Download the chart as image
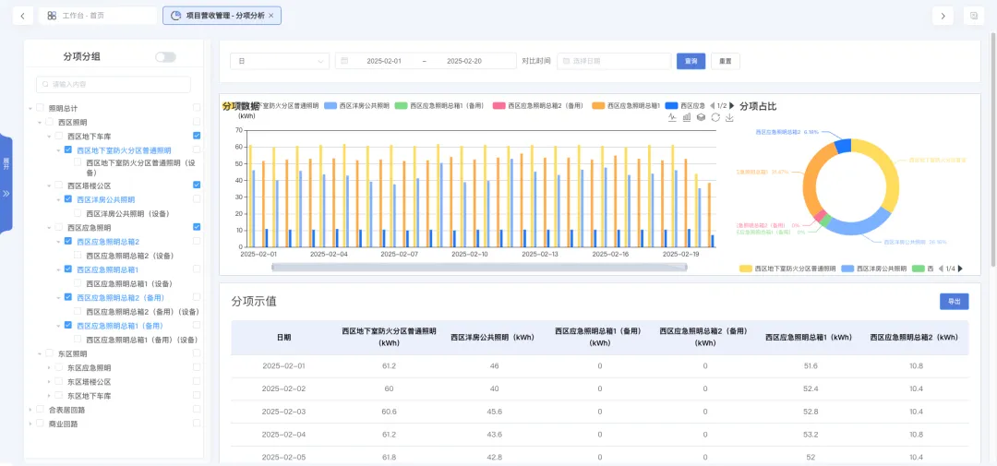 tap(729, 117)
